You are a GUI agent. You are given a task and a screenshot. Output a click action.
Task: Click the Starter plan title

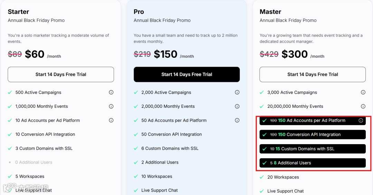[18, 12]
